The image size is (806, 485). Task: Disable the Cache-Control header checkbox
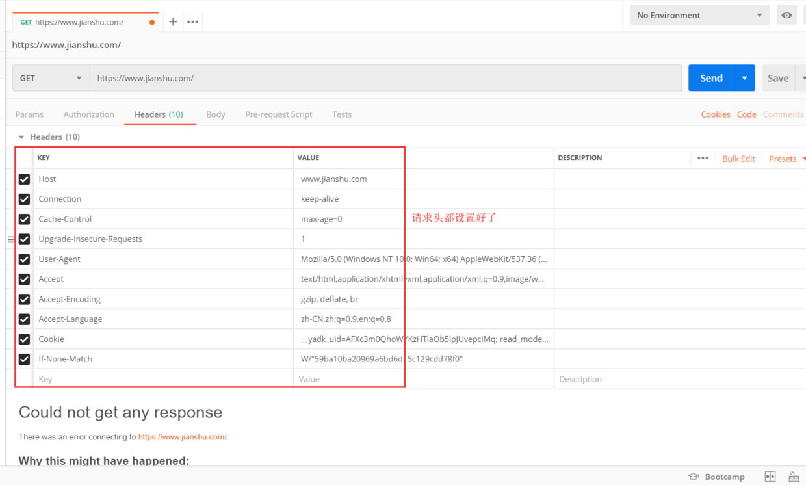pos(24,219)
